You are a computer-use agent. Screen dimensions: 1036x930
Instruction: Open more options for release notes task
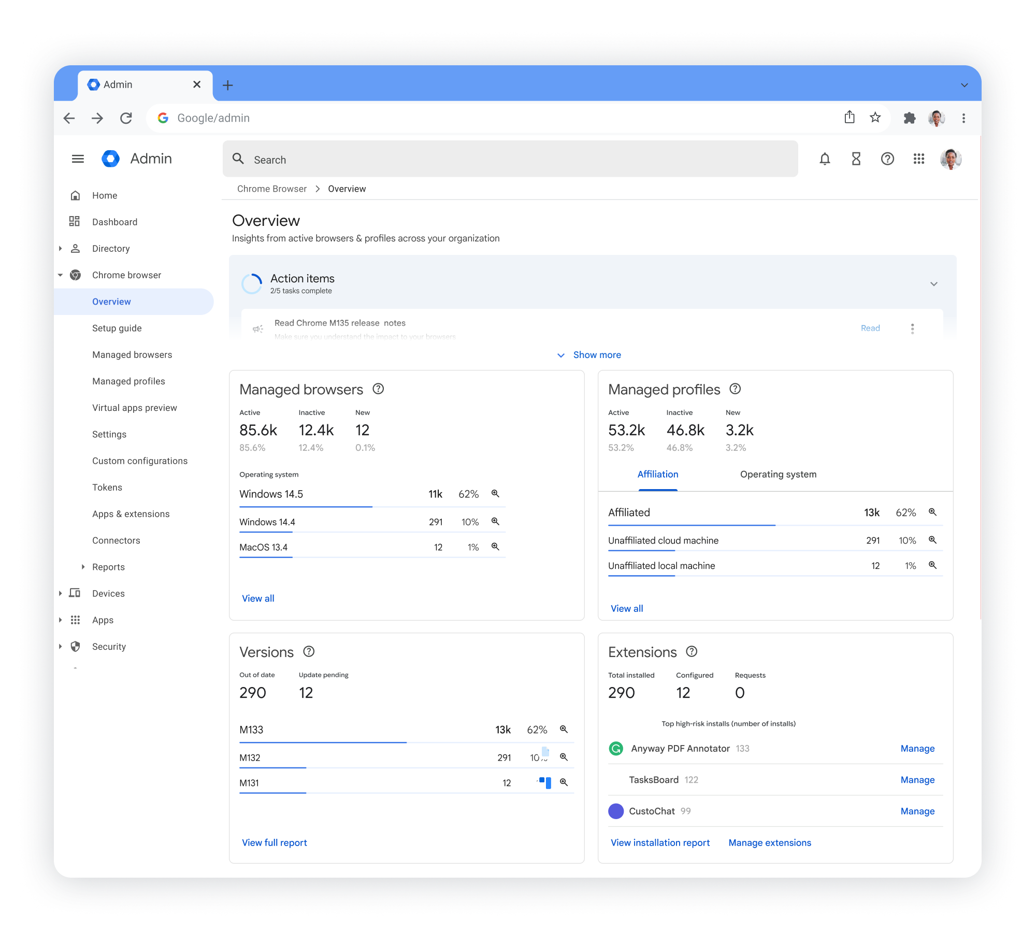click(x=912, y=328)
